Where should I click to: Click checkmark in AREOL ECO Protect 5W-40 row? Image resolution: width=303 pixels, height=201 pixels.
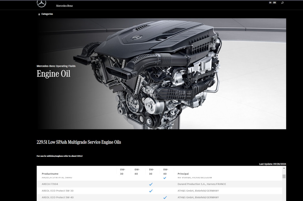point(165,198)
